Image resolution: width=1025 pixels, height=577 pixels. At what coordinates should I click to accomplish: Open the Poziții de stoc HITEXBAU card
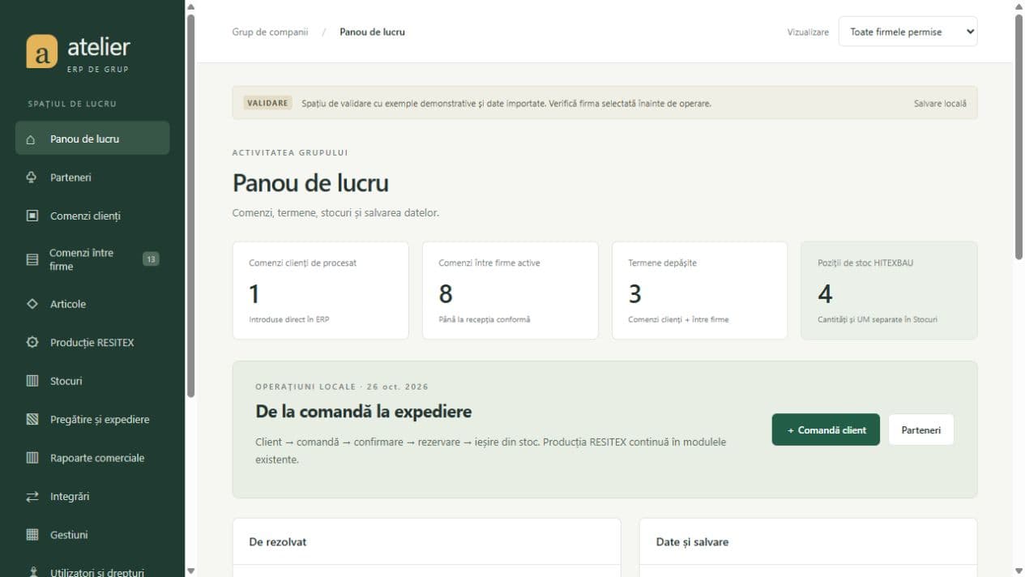click(x=889, y=290)
